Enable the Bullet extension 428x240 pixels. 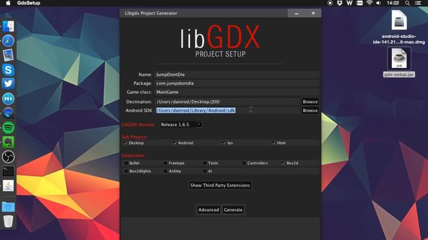(126, 163)
